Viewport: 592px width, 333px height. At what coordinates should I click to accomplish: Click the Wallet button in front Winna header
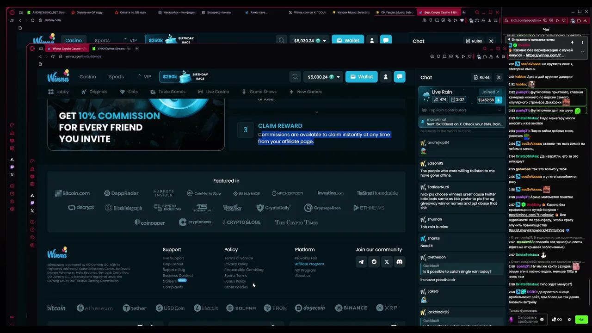pos(361,77)
